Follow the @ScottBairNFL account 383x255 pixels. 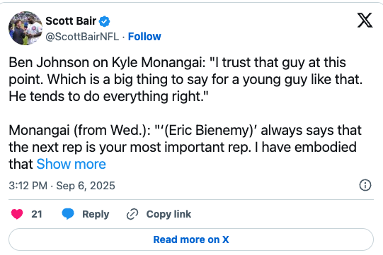tap(144, 37)
